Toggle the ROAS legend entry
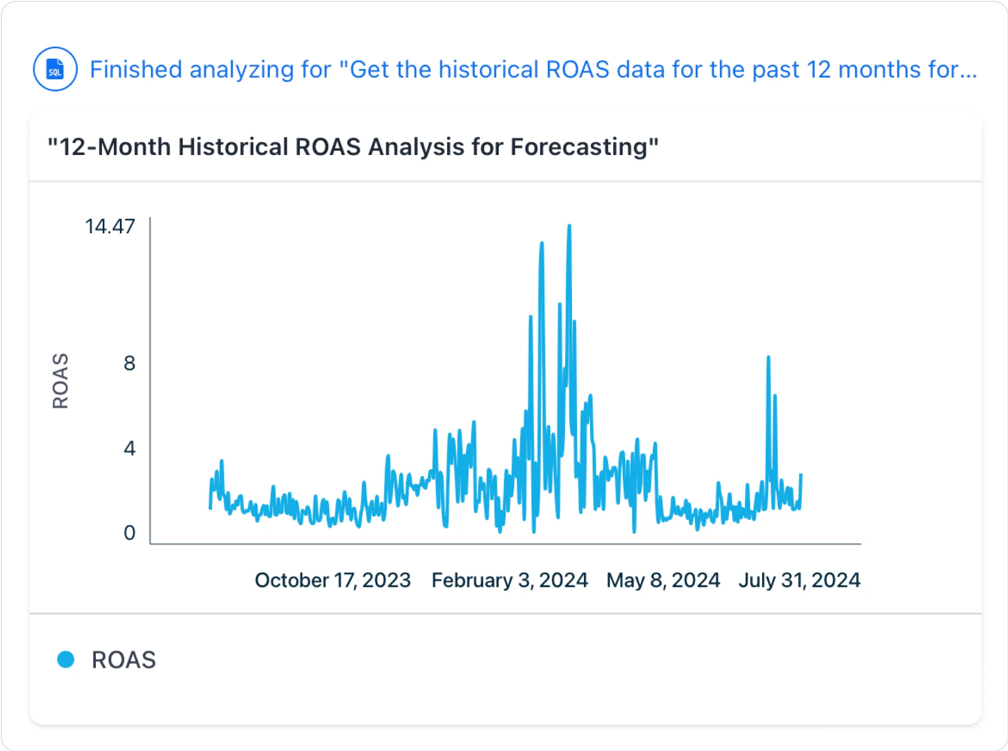Image resolution: width=1008 pixels, height=751 pixels. click(123, 660)
